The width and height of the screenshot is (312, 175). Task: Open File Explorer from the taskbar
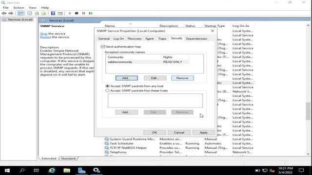coord(67,171)
